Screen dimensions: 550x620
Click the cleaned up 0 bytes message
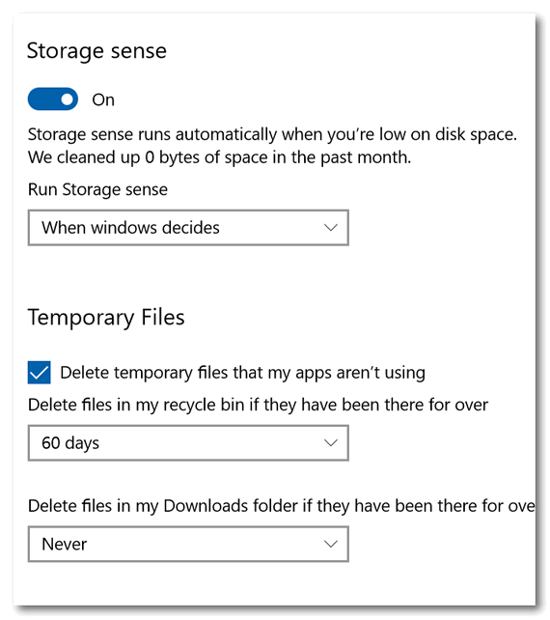(x=220, y=157)
